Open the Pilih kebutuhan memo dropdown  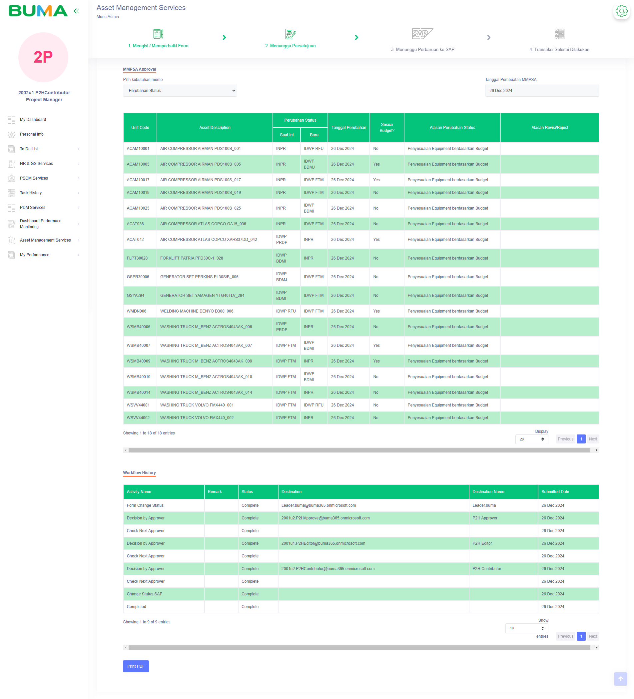[x=180, y=91]
